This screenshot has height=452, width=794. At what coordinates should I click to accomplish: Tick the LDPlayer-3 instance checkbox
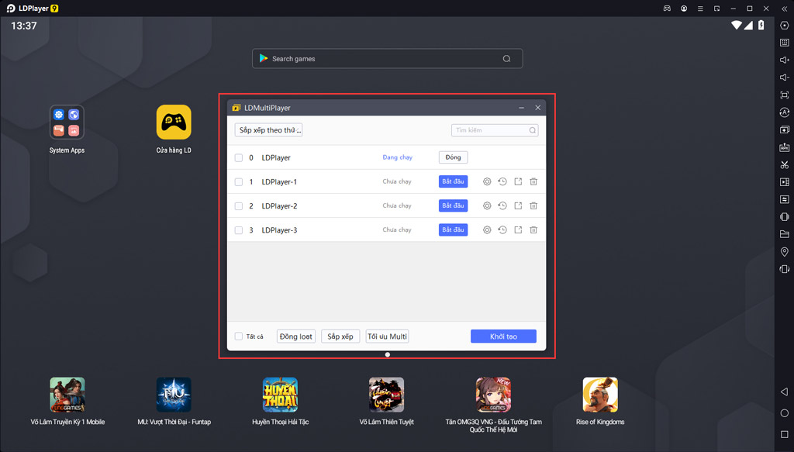(239, 230)
